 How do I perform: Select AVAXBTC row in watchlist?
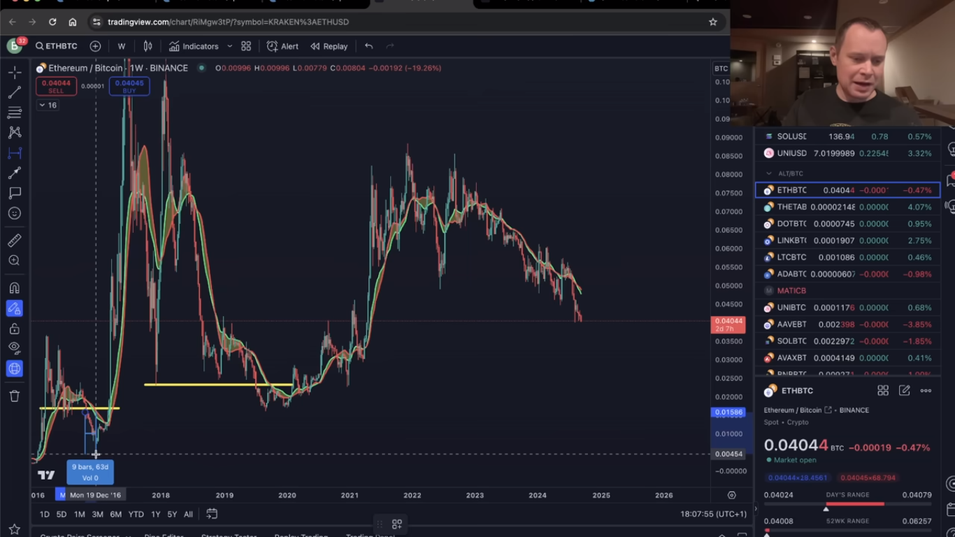coord(847,358)
